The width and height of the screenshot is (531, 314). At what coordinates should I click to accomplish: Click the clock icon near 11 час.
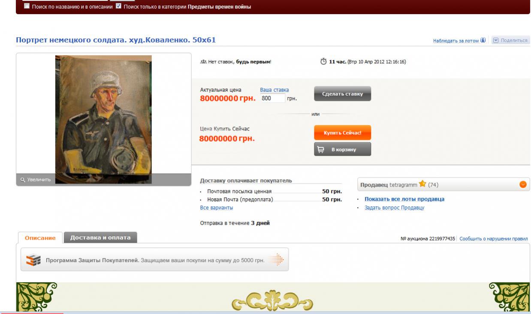coord(323,62)
